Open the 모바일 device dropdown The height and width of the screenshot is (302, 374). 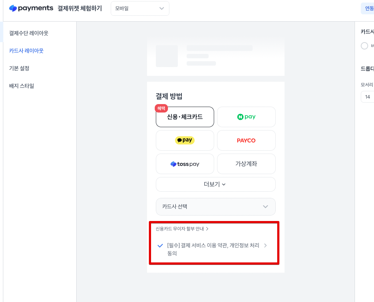coord(140,8)
